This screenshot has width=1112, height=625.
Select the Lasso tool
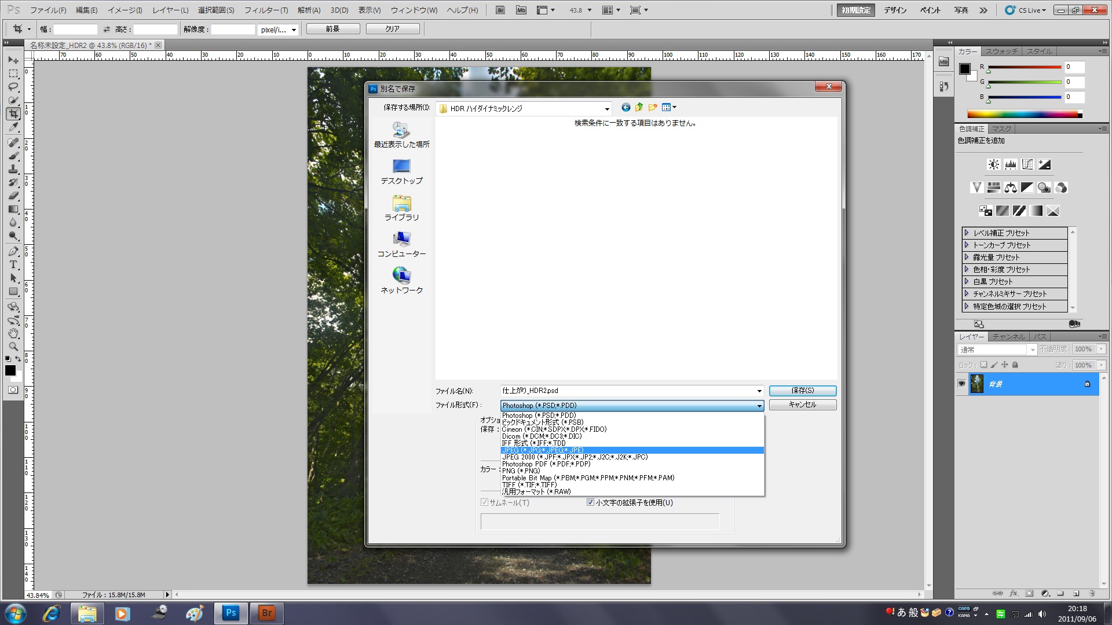(x=13, y=87)
